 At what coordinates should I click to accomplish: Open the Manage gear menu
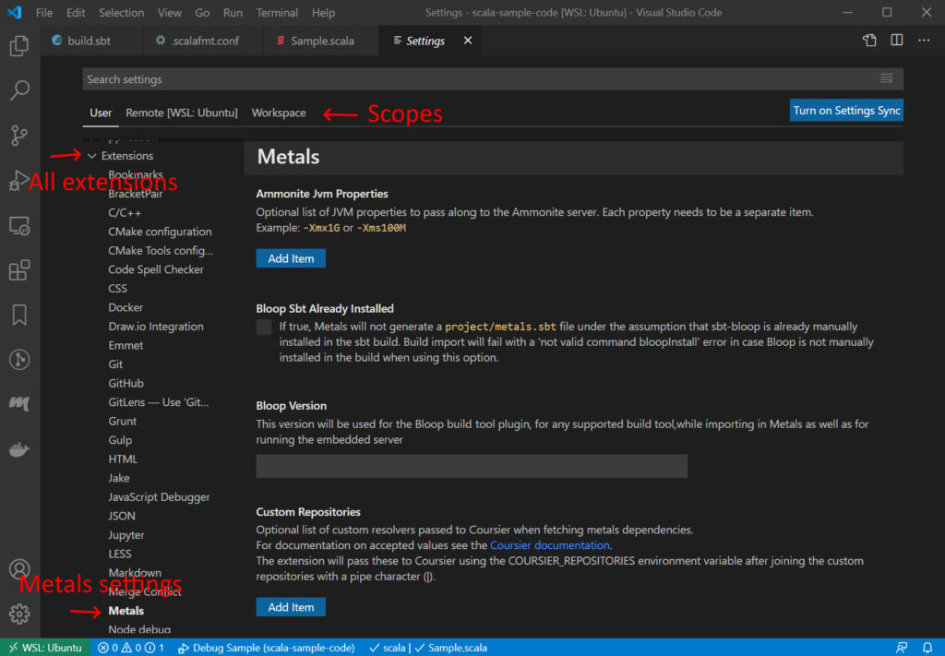point(19,614)
